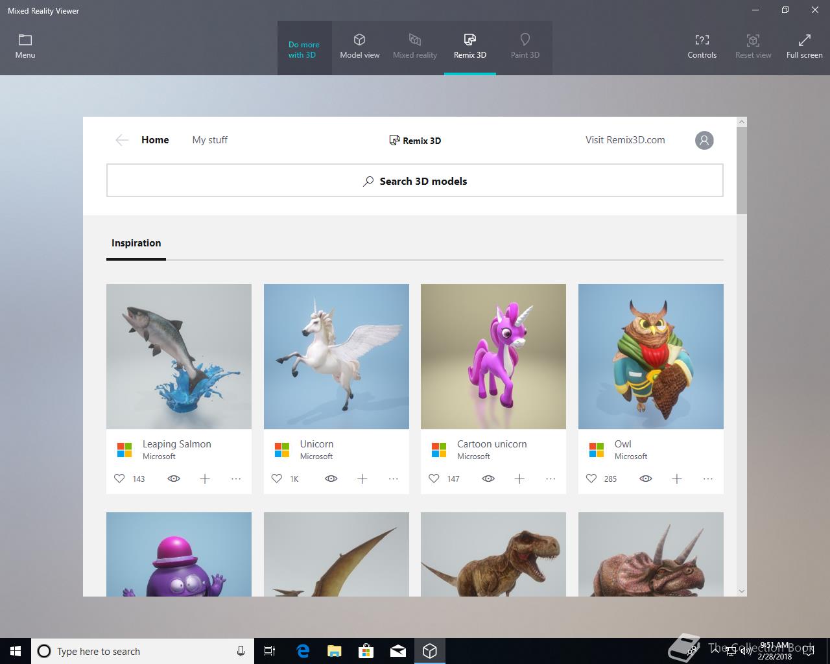Open the user profile avatar
The height and width of the screenshot is (664, 830).
[x=704, y=140]
